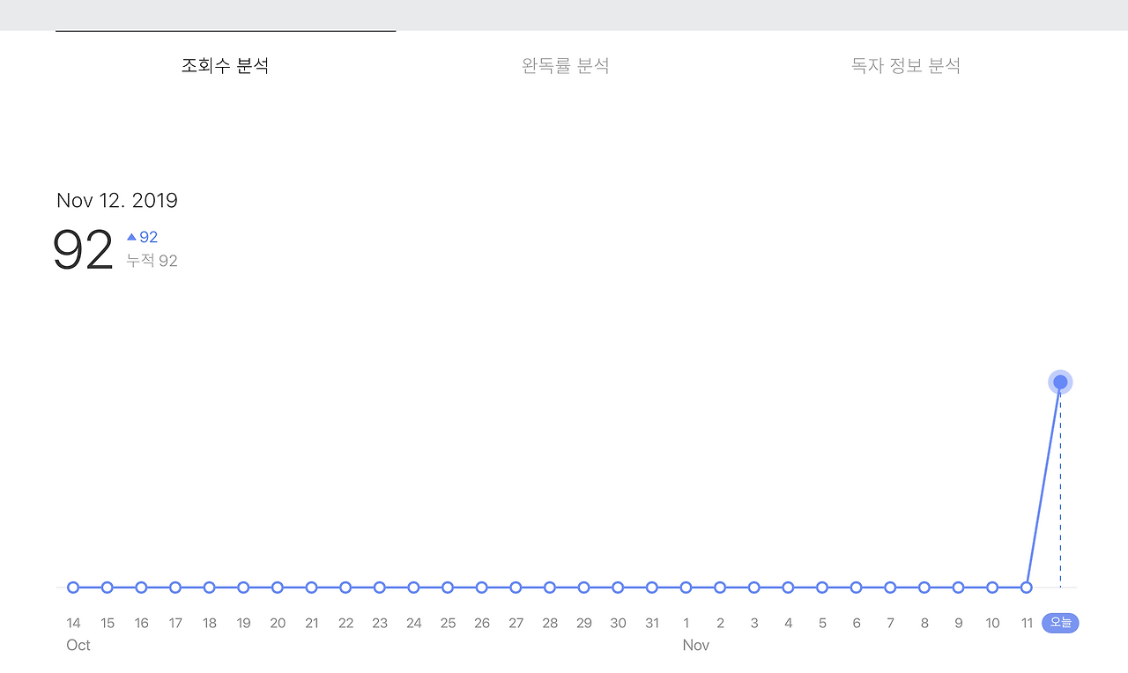Viewport: 1128px width, 673px height.
Task: Select the Oct 25 data point
Action: 448,587
